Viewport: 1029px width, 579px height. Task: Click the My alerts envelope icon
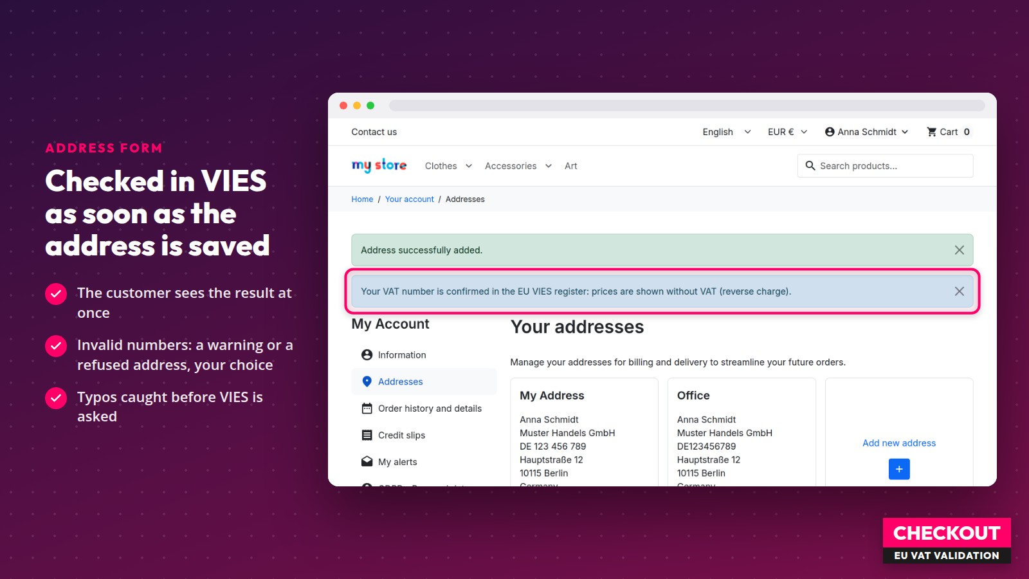(x=367, y=462)
